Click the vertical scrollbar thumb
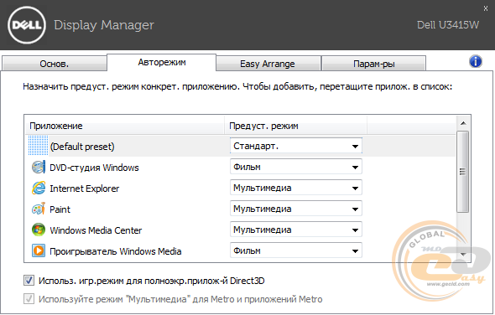 coord(463,172)
